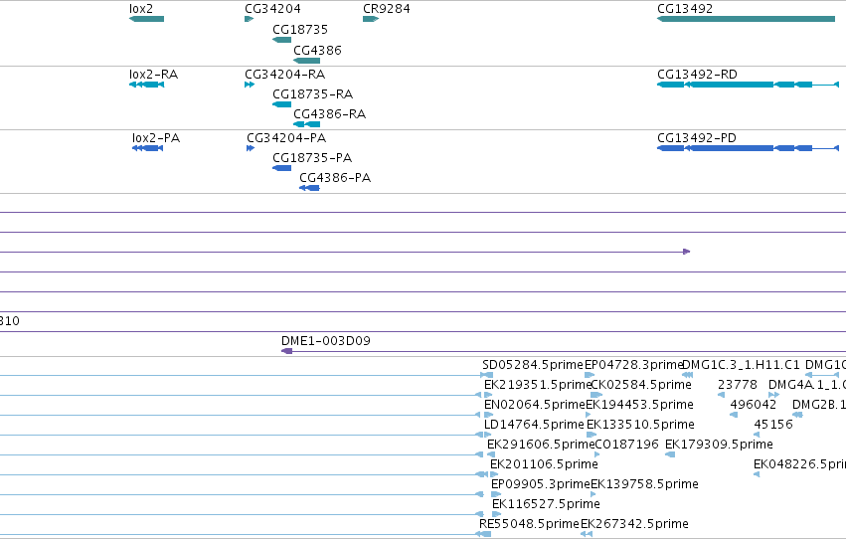Select the CG13492-RD transcript glyph
Image resolution: width=846 pixels, height=539 pixels.
click(748, 85)
